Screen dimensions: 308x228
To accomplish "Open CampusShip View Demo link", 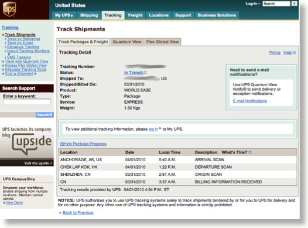I will (14, 202).
